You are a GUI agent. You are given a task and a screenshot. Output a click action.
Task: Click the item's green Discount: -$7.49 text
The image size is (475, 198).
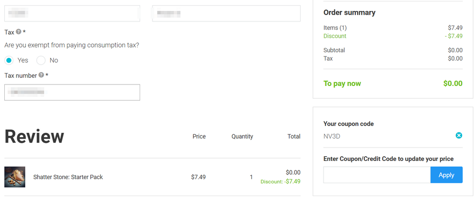click(x=280, y=181)
